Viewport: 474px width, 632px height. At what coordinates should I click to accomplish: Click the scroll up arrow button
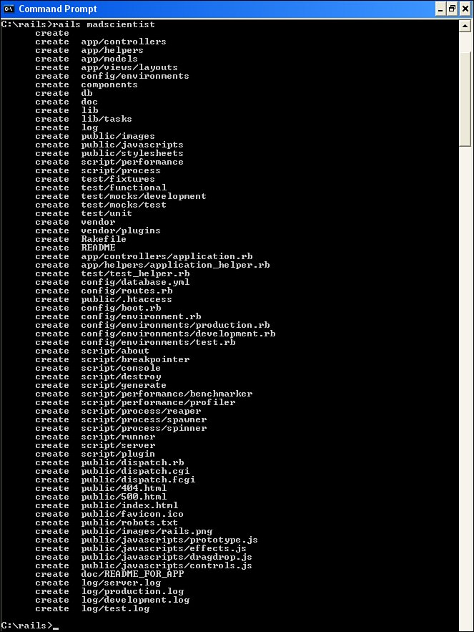coord(465,26)
